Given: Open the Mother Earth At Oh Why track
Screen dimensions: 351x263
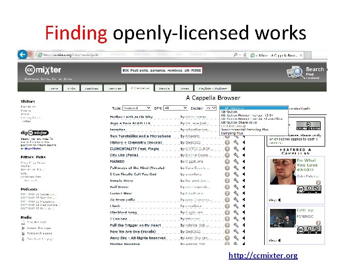Looking at the screenshot, I should click(131, 117).
